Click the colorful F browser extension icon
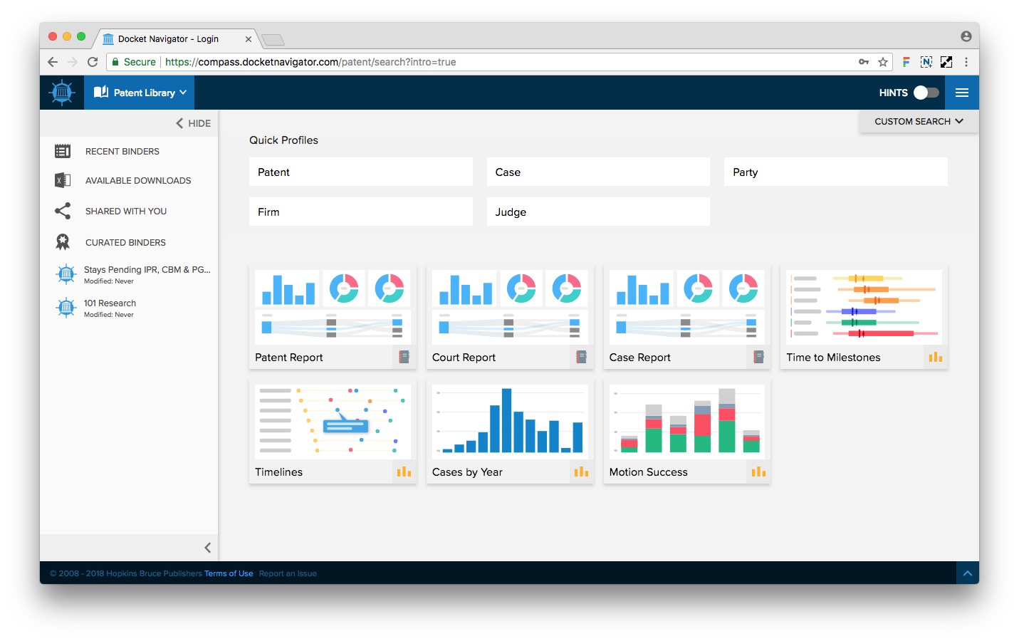1019x641 pixels. (x=906, y=62)
